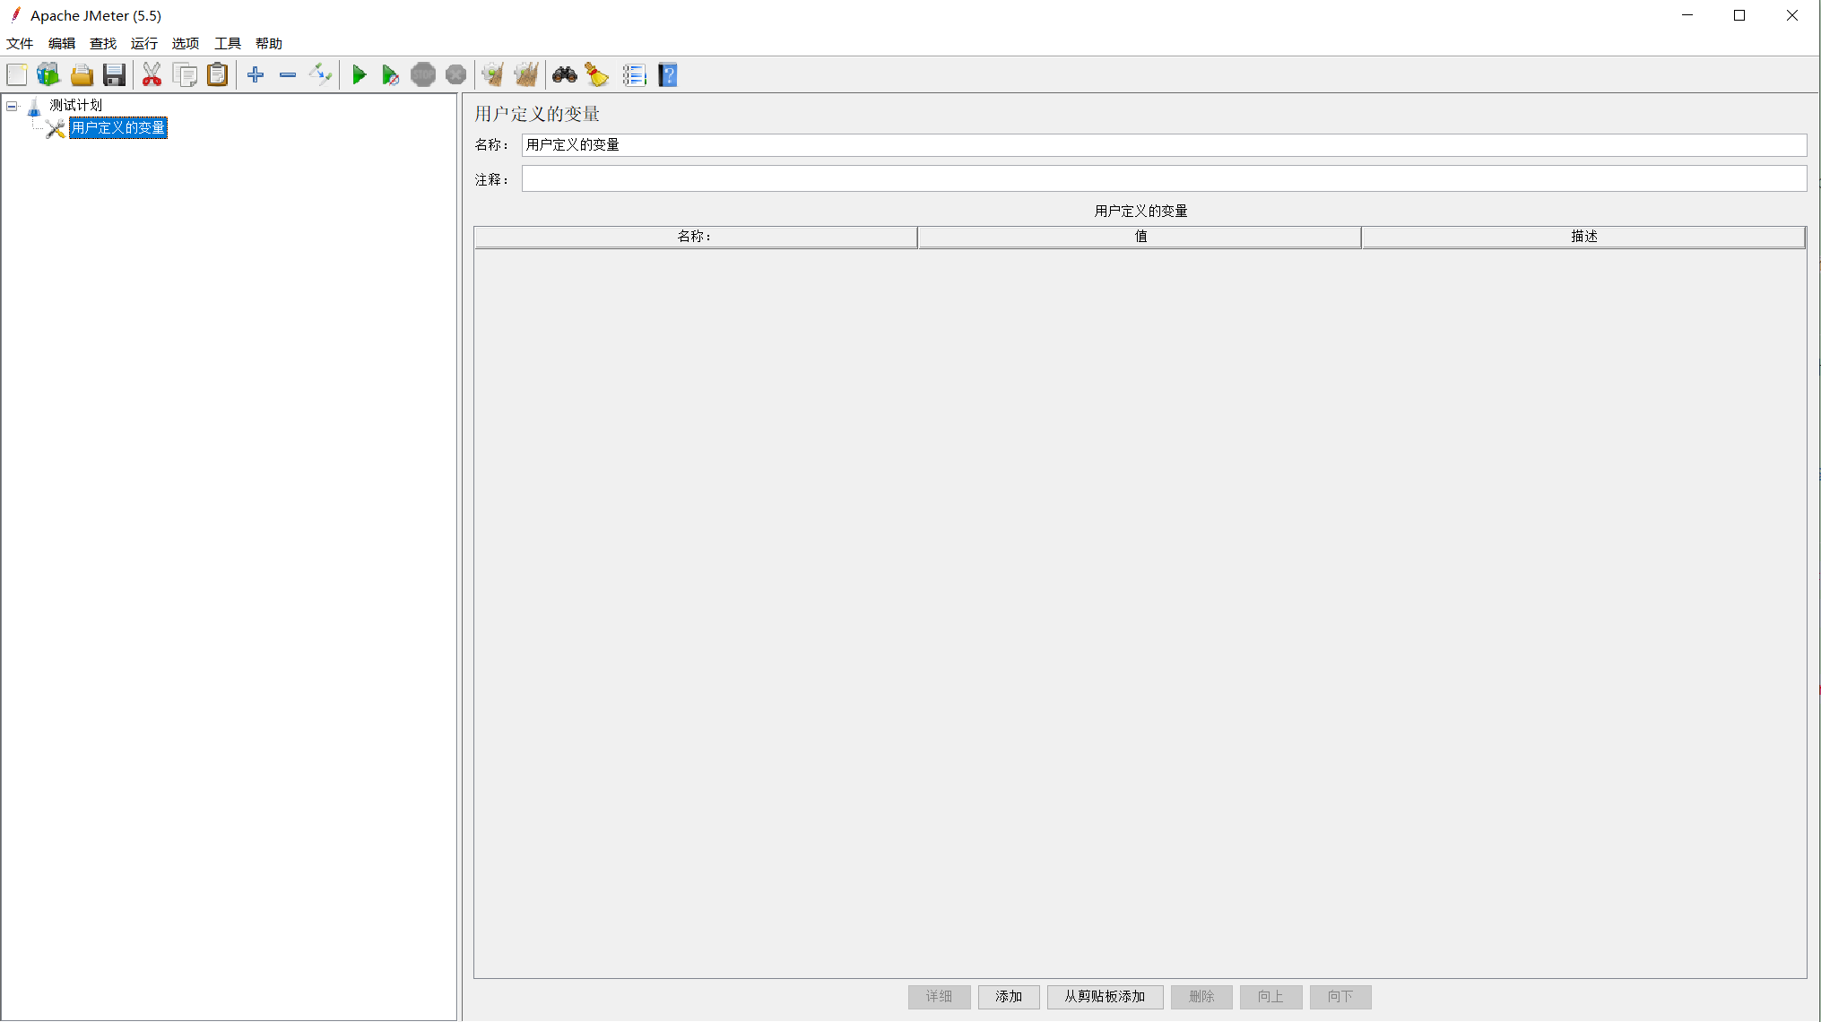Image resolution: width=1821 pixels, height=1022 pixels.
Task: Click the 删除 button
Action: [1201, 997]
